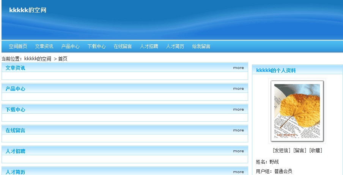Go to 文章资讯 in navigation bar
Viewport: 343px width, 175px height.
[44, 47]
